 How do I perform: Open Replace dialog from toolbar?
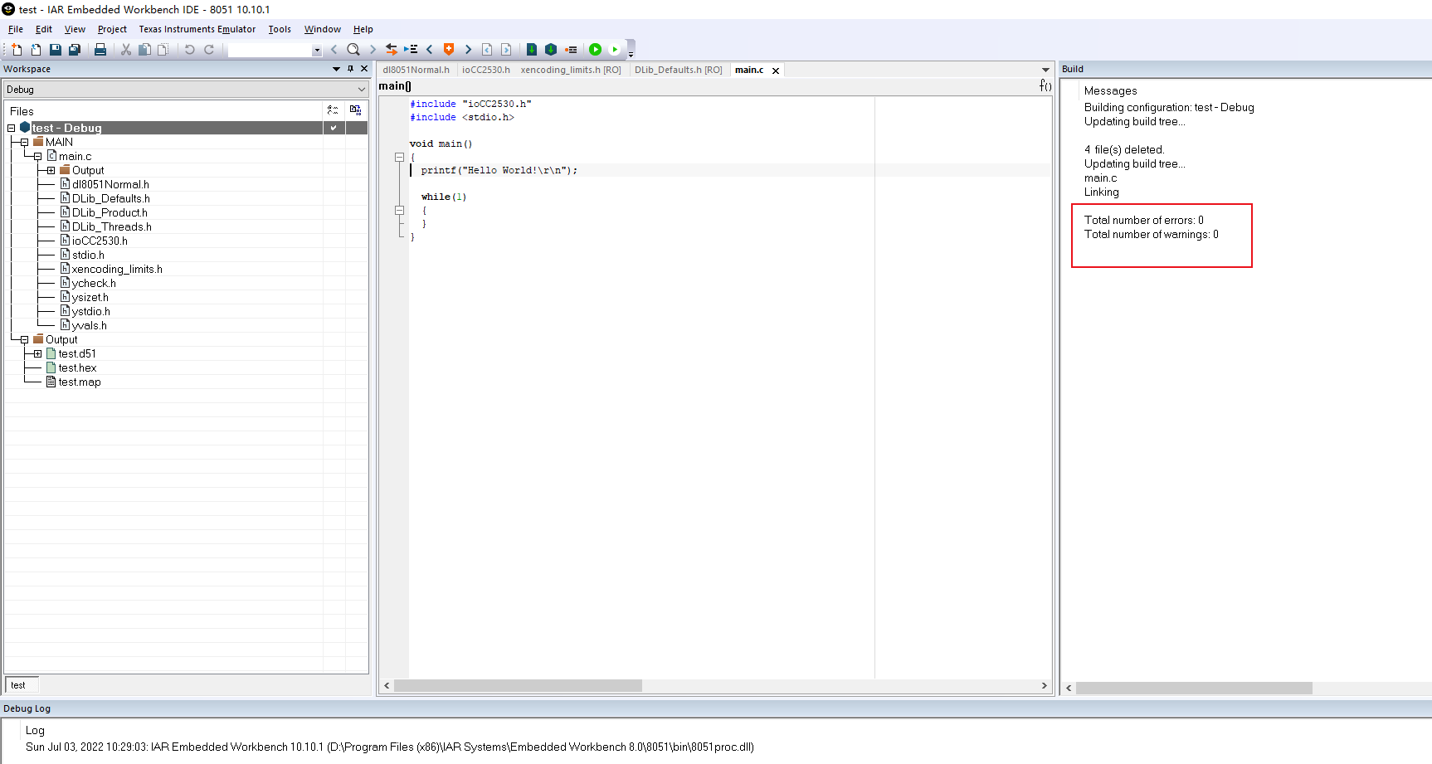click(x=392, y=50)
